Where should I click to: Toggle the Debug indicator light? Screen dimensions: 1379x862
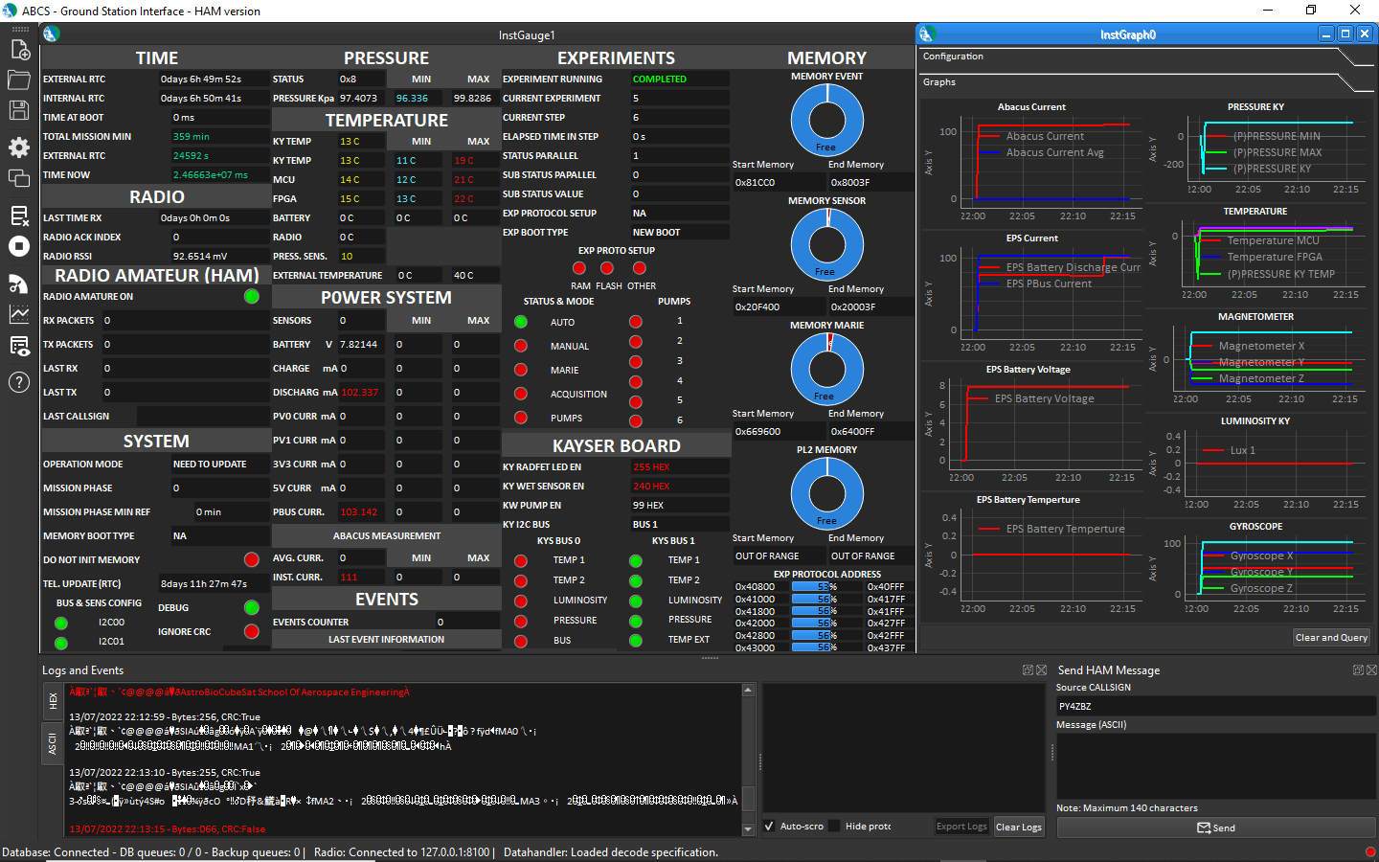252,607
